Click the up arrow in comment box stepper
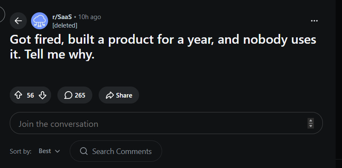 pos(311,121)
